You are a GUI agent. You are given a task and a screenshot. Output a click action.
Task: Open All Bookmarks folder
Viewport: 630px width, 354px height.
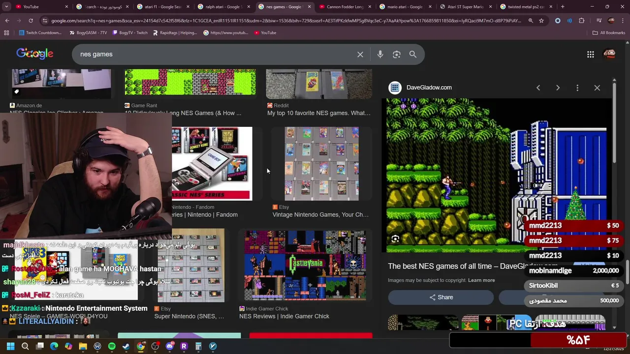(x=609, y=32)
